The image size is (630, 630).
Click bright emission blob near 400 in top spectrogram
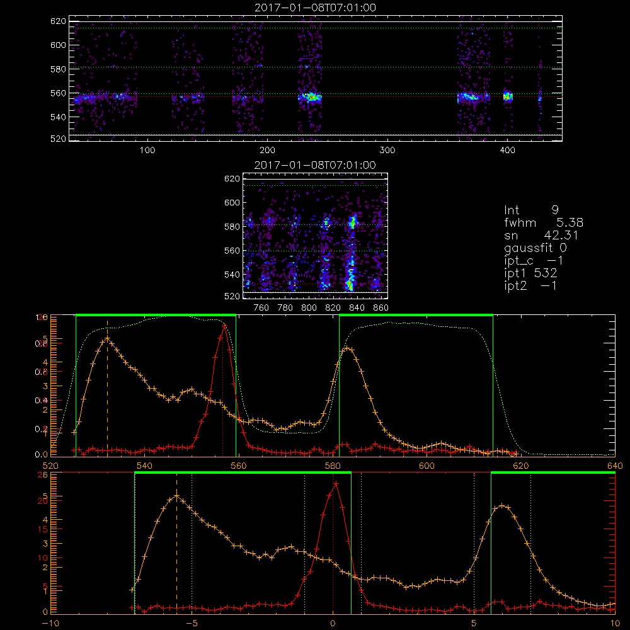coord(508,96)
